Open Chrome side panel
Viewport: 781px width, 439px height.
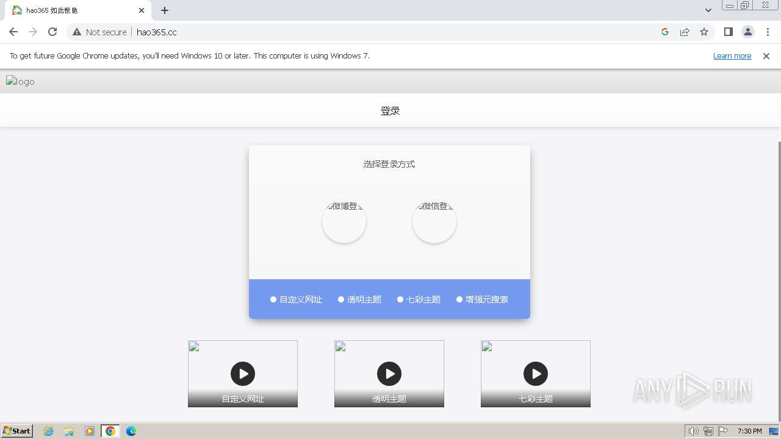click(728, 32)
